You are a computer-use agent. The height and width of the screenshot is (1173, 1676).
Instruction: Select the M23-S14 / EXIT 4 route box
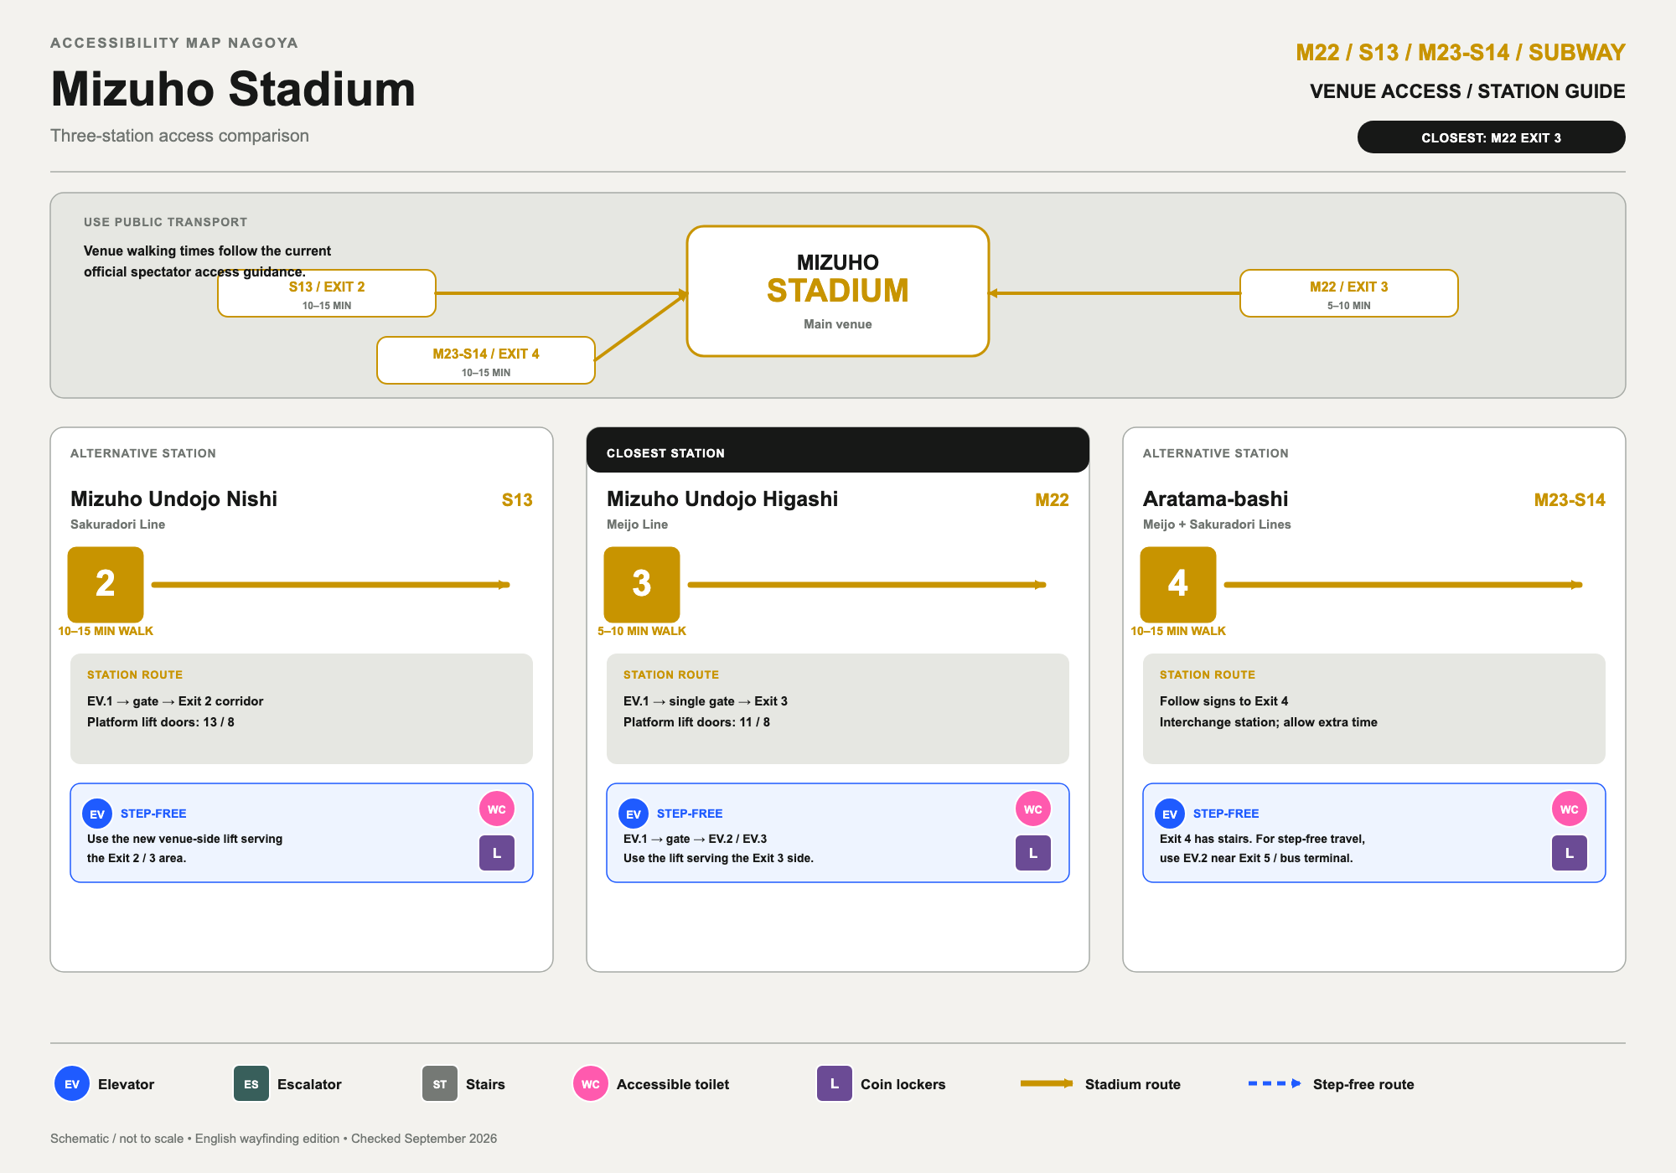[x=486, y=360]
